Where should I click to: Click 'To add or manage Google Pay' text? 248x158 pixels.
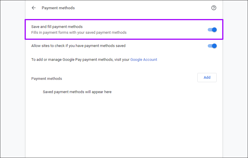click(x=72, y=60)
